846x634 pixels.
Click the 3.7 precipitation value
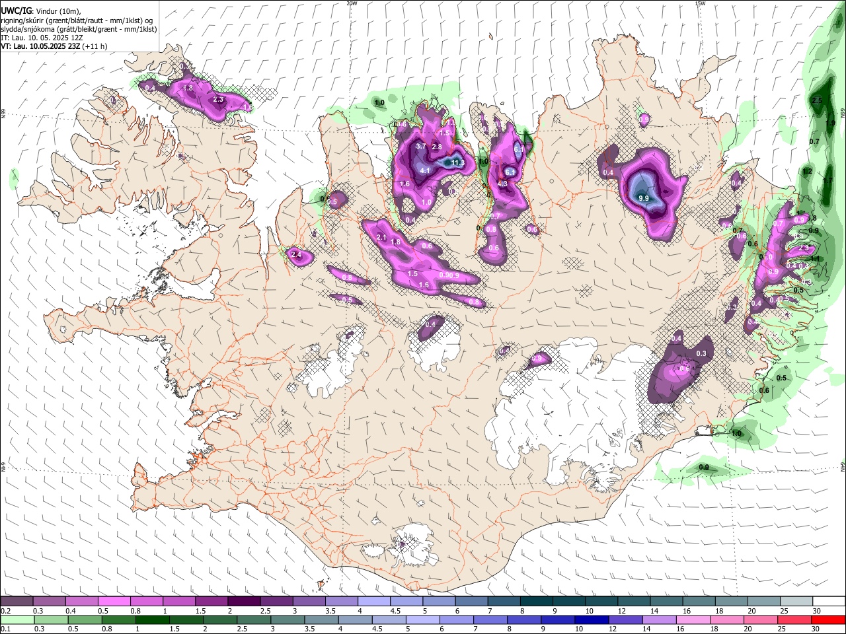click(x=421, y=146)
